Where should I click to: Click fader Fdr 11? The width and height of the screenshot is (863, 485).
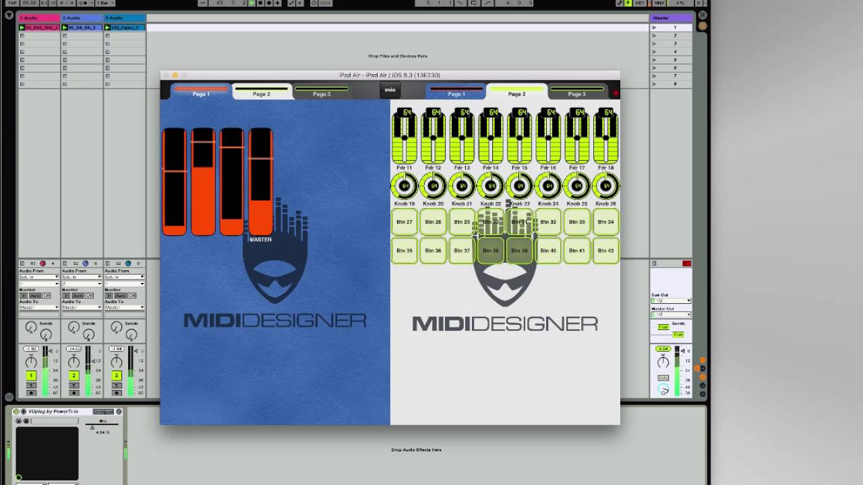(x=405, y=135)
